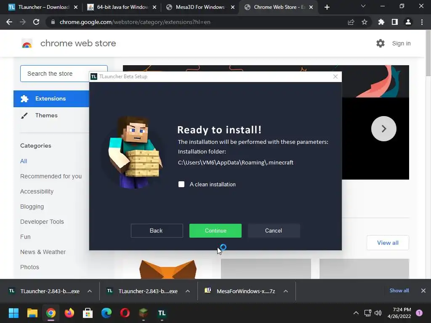Open the notification badge in the tray
Viewport: 431px width, 323px height.
pos(419,313)
